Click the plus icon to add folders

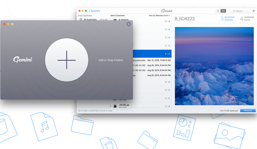coord(67,60)
